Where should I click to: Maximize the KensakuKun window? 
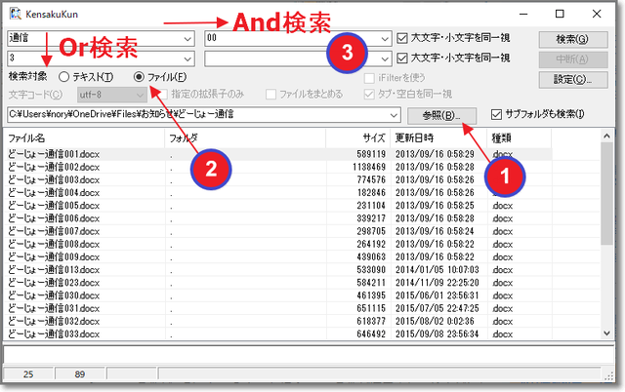559,14
